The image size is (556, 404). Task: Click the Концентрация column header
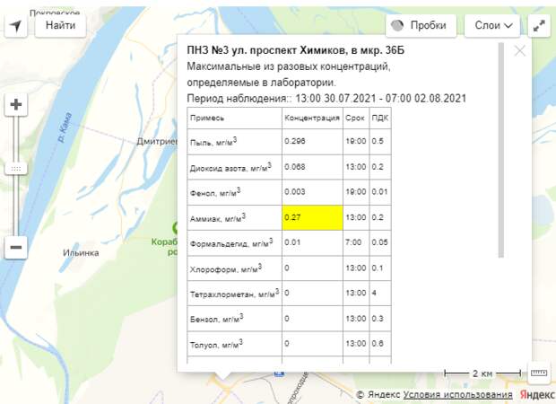(311, 119)
